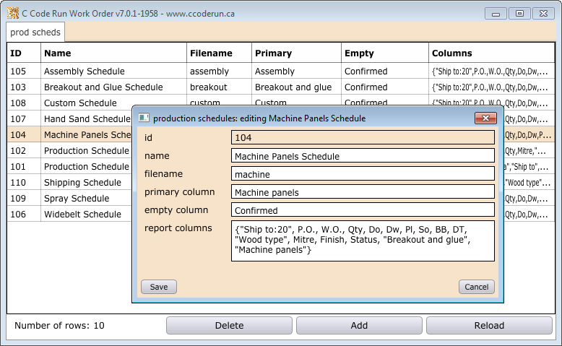562x346 pixels.
Task: Click the Primary column header
Action: pos(296,53)
